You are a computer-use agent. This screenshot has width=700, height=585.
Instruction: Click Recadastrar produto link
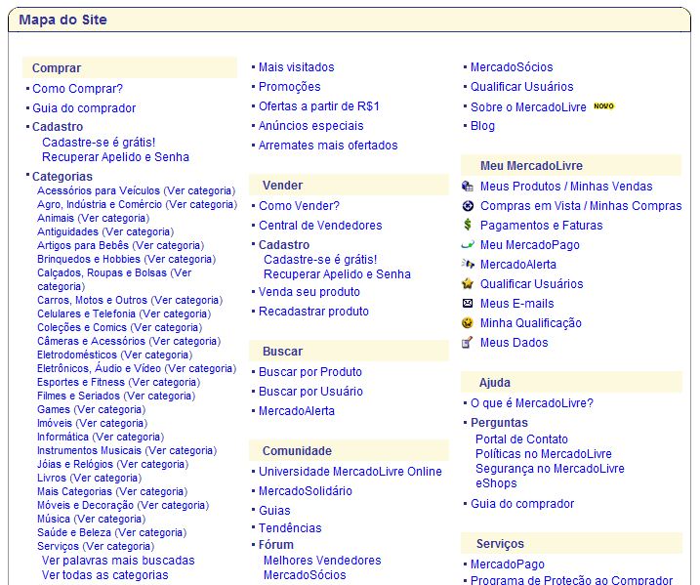[x=313, y=312]
